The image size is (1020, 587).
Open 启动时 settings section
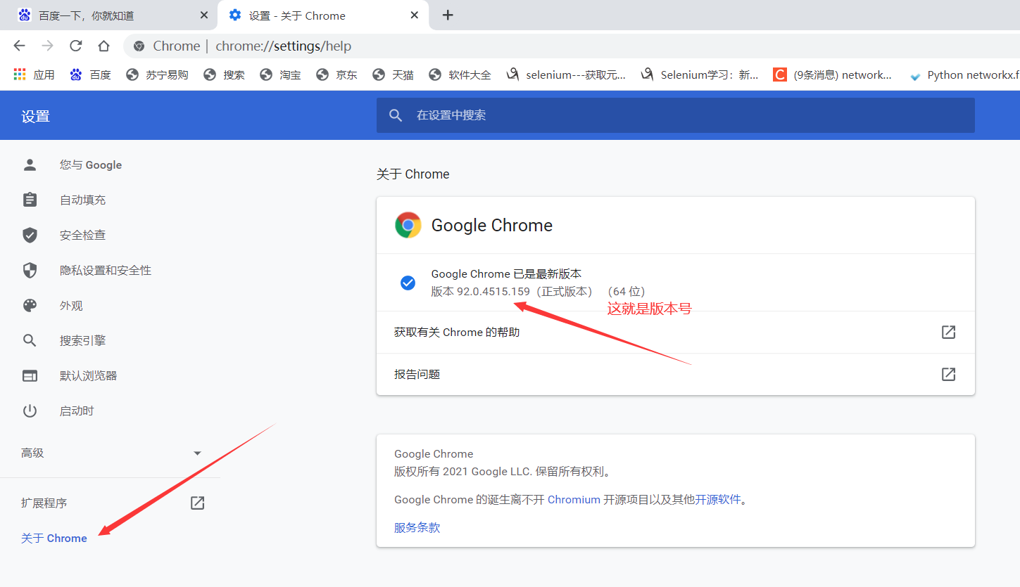77,411
